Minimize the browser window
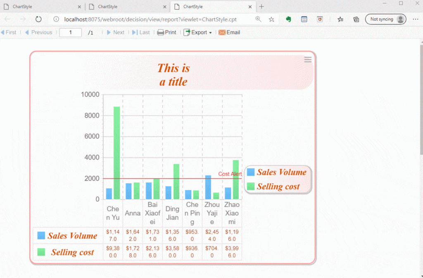The height and width of the screenshot is (278, 423). [385, 3]
